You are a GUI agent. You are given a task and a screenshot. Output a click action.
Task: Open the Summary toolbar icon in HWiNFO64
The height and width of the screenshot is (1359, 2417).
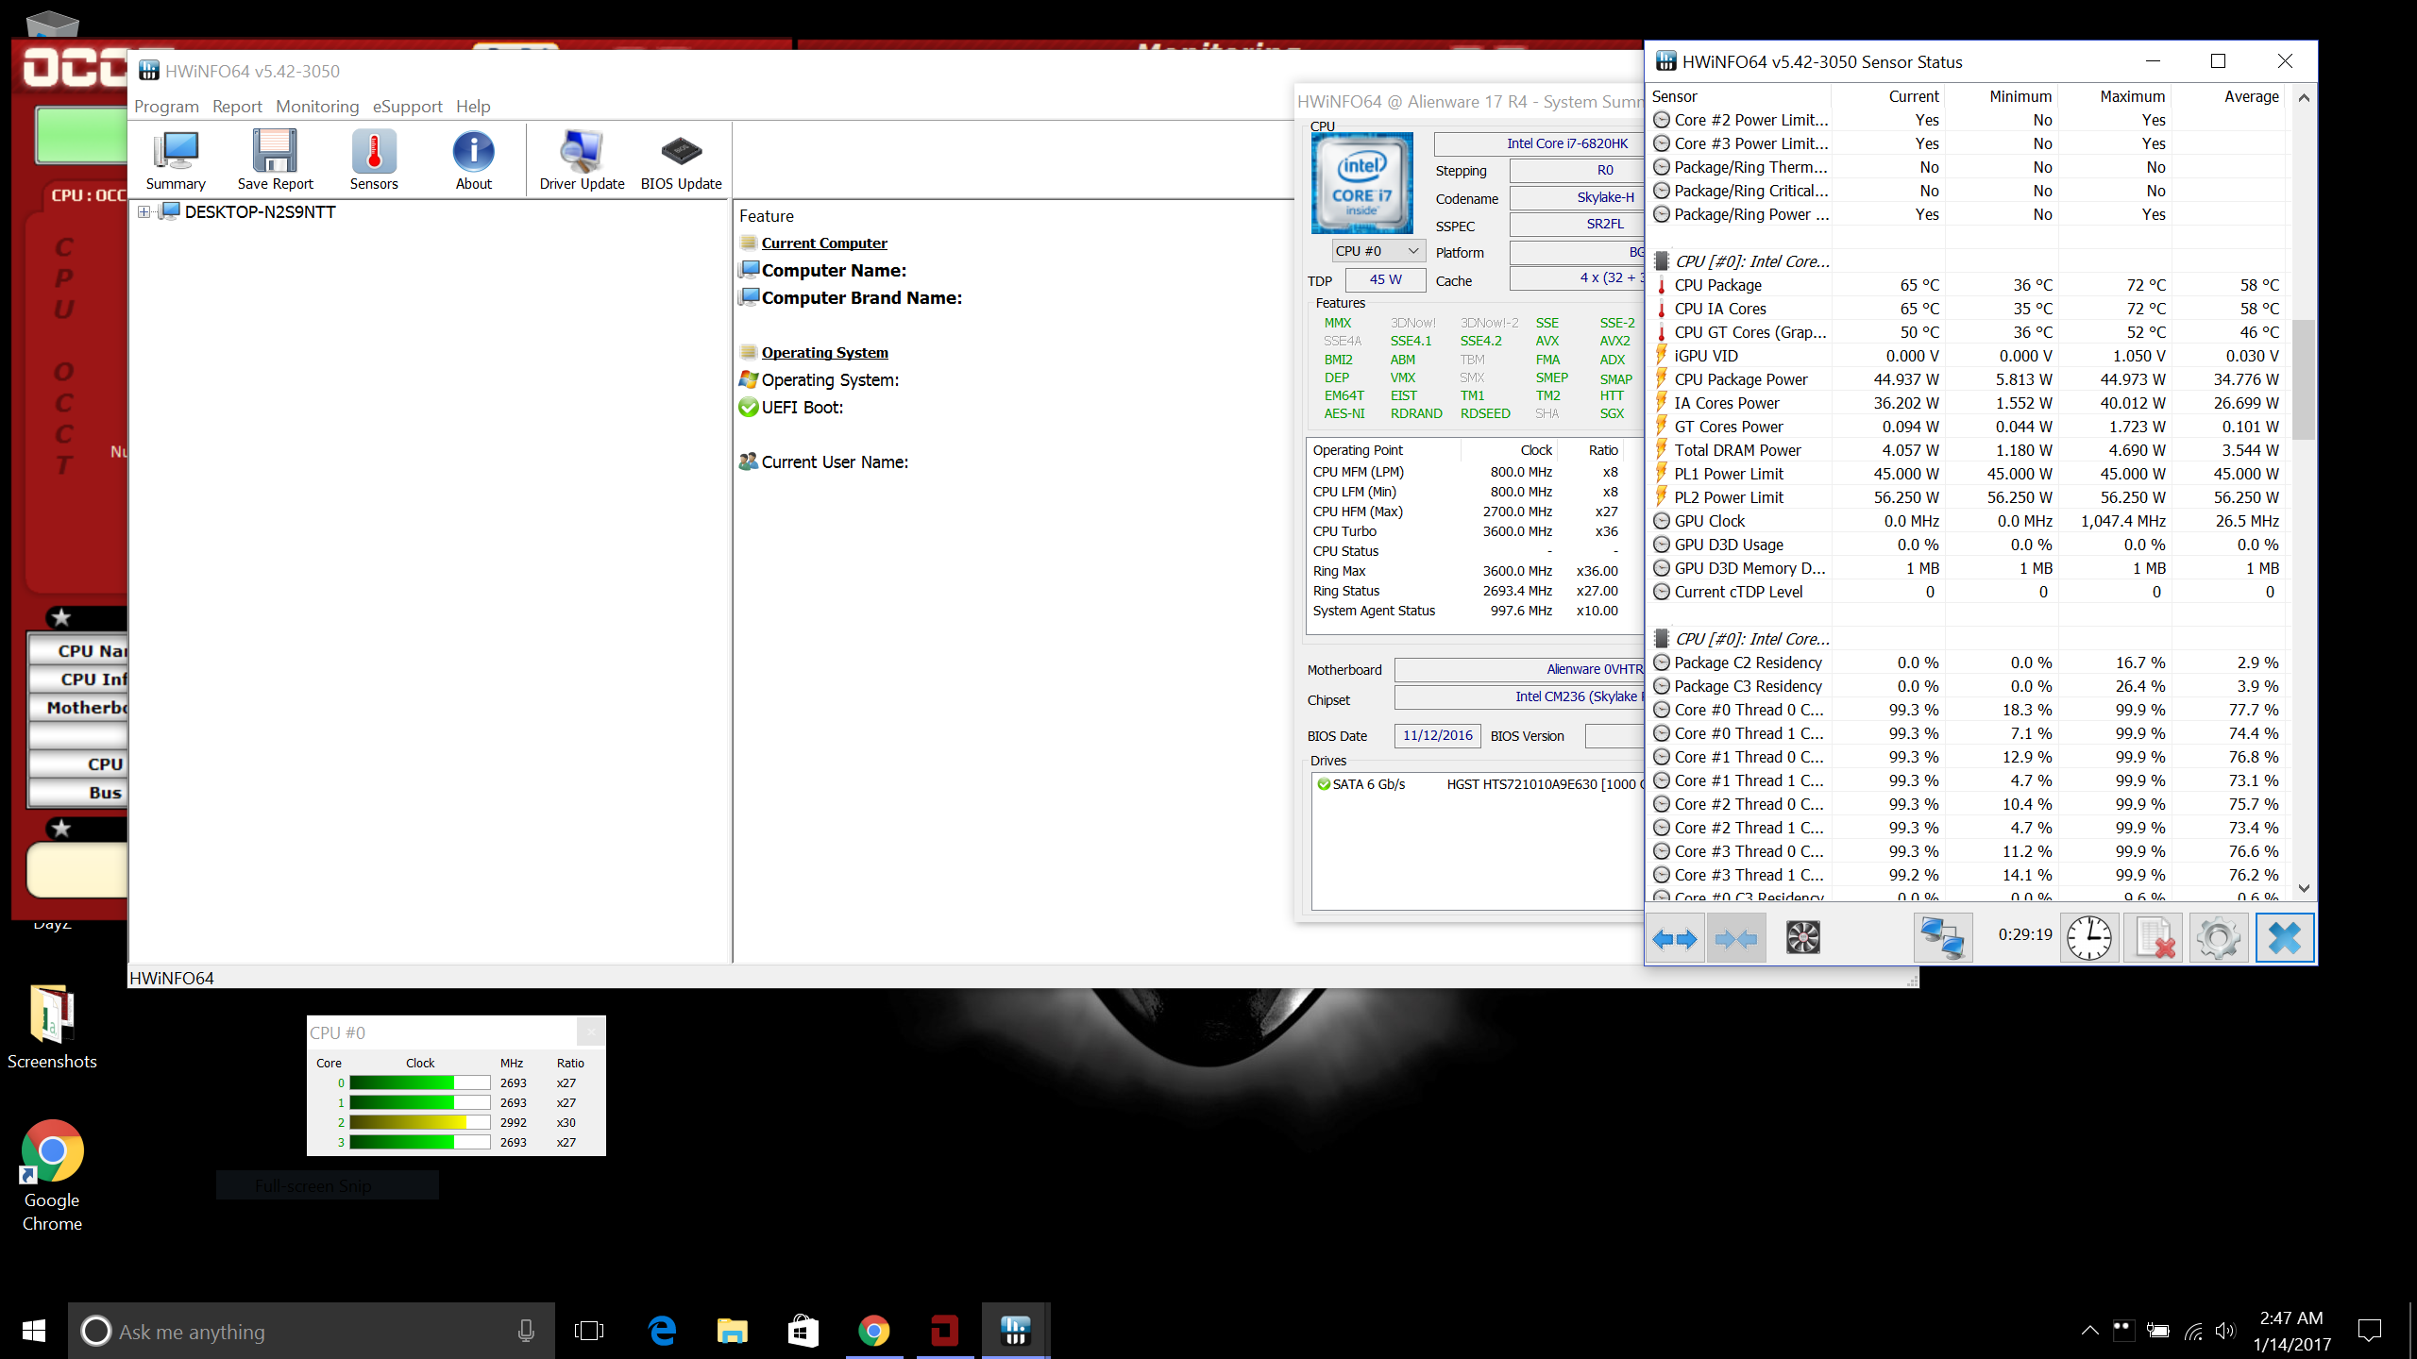click(x=176, y=159)
